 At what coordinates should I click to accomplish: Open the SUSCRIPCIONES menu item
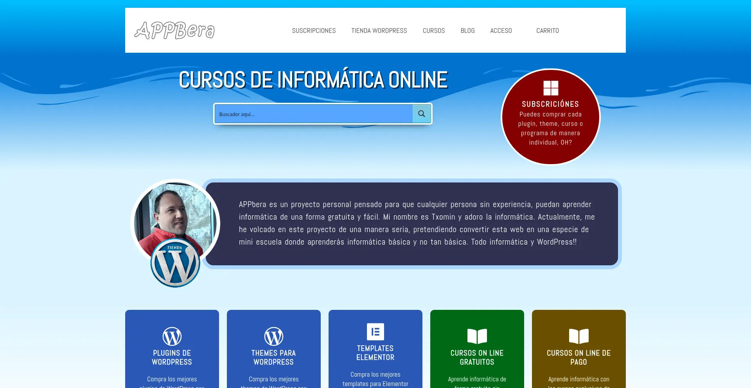314,30
